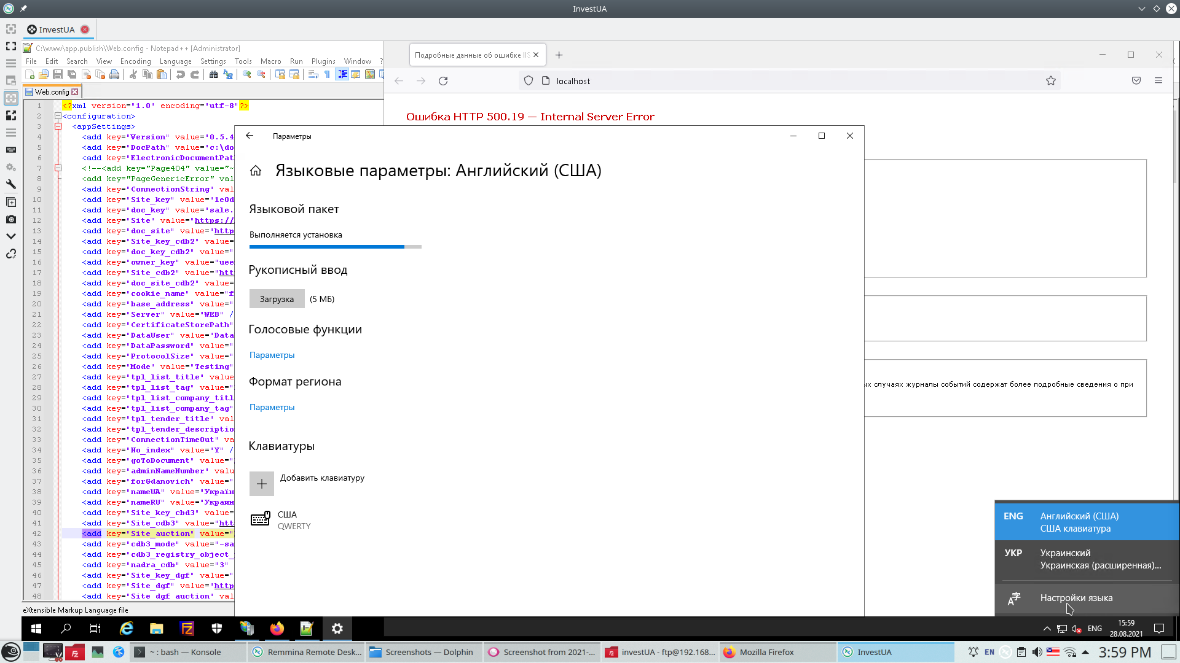Toggle the Word wrap toolbar button

313,74
